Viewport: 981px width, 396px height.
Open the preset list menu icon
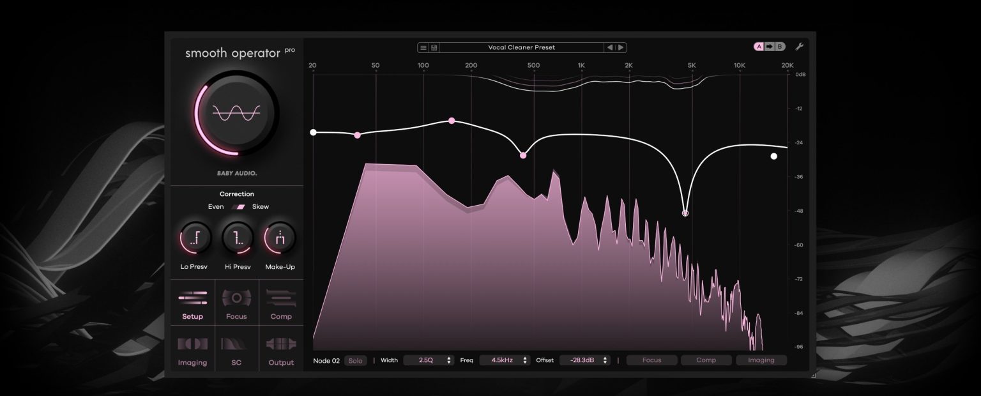[423, 47]
